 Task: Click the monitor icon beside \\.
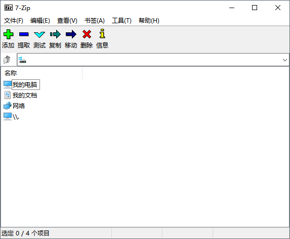click(x=8, y=117)
